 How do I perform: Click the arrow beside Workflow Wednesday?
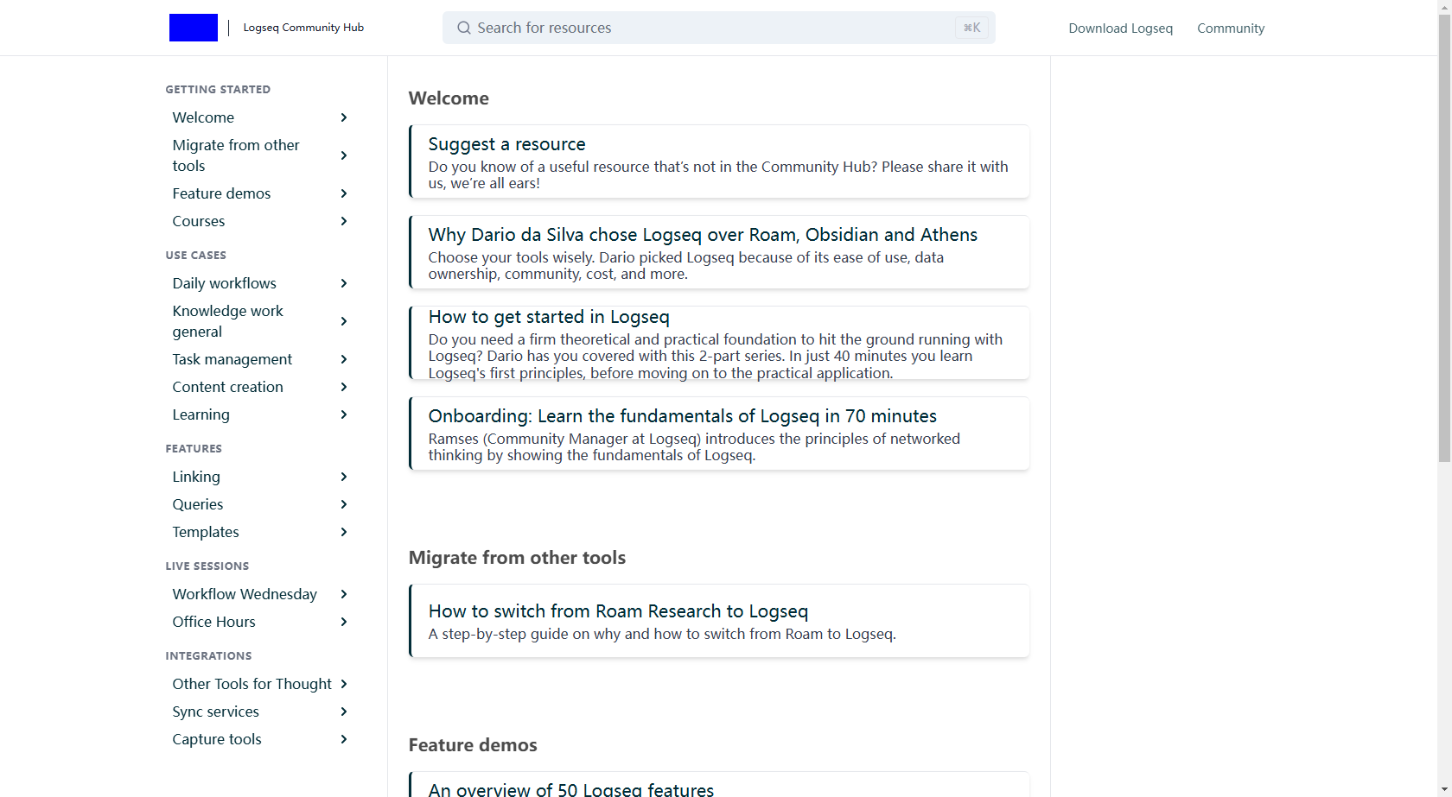pyautogui.click(x=344, y=594)
